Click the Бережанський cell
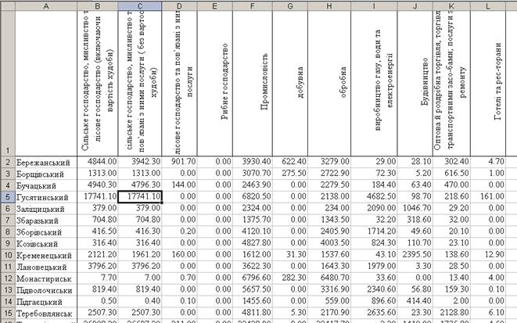The width and height of the screenshot is (517, 323). click(x=46, y=162)
